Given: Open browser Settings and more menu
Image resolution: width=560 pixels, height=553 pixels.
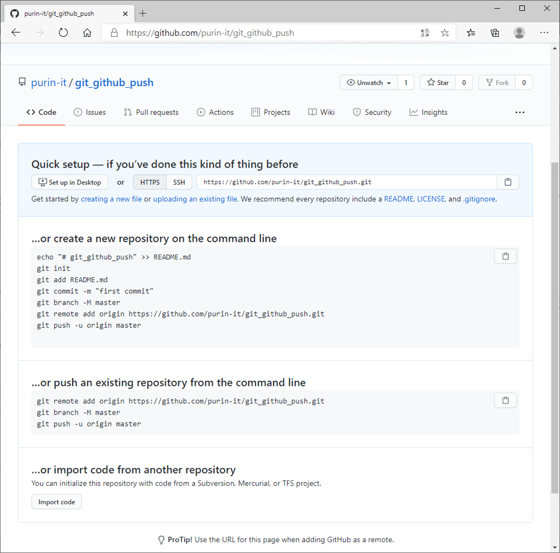Looking at the screenshot, I should click(x=544, y=33).
